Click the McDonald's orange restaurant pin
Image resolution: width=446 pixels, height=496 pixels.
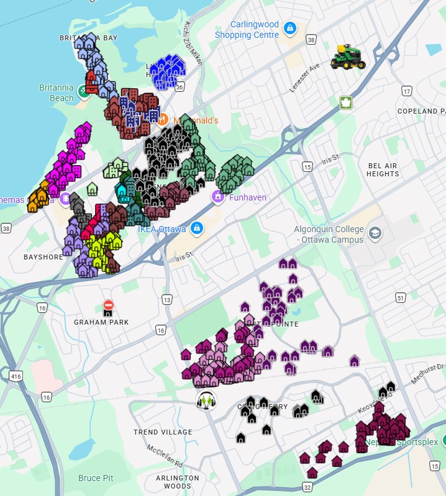pyautogui.click(x=162, y=120)
